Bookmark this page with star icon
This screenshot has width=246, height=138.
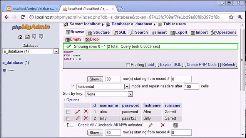point(231,17)
